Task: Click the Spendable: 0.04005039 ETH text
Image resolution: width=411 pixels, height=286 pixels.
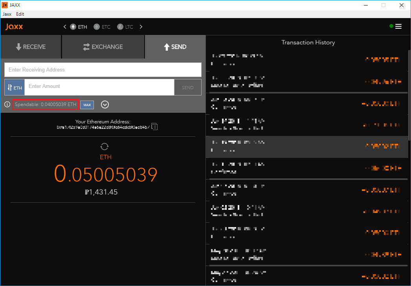Action: click(46, 104)
